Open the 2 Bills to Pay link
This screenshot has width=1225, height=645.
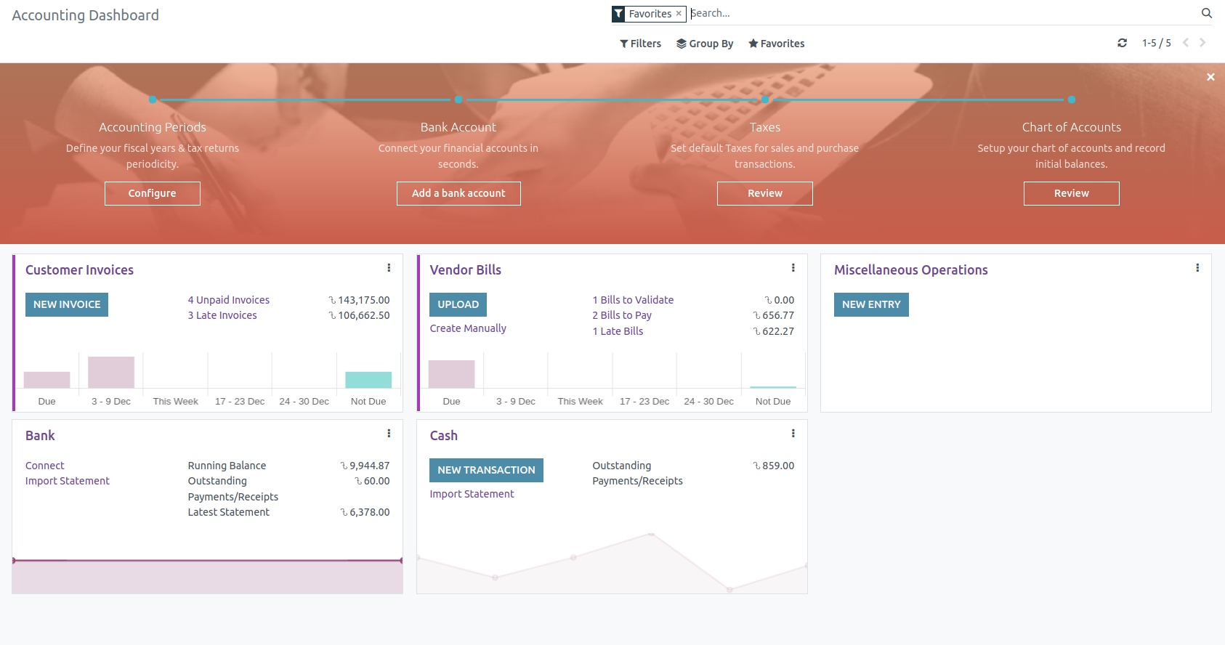click(x=621, y=315)
